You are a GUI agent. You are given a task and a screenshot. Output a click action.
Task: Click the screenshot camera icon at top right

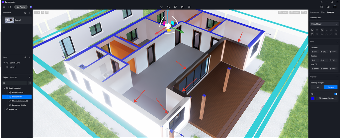321,7
